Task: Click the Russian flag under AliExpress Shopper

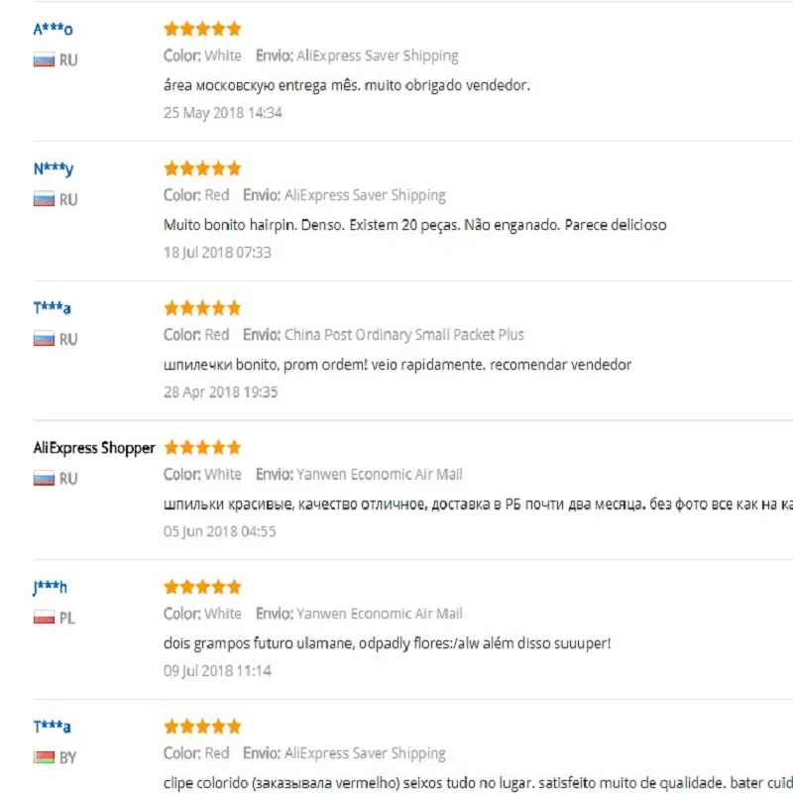Action: coord(44,479)
